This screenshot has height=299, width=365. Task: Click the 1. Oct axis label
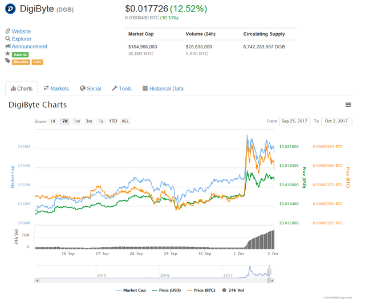coord(239,253)
